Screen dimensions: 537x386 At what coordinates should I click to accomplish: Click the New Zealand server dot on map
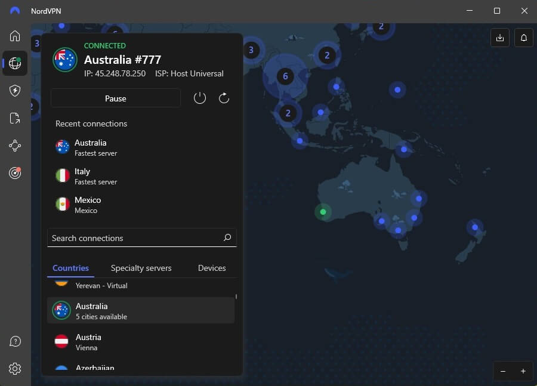tap(475, 227)
